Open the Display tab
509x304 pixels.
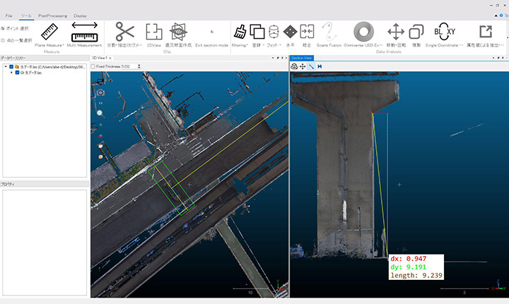click(80, 16)
